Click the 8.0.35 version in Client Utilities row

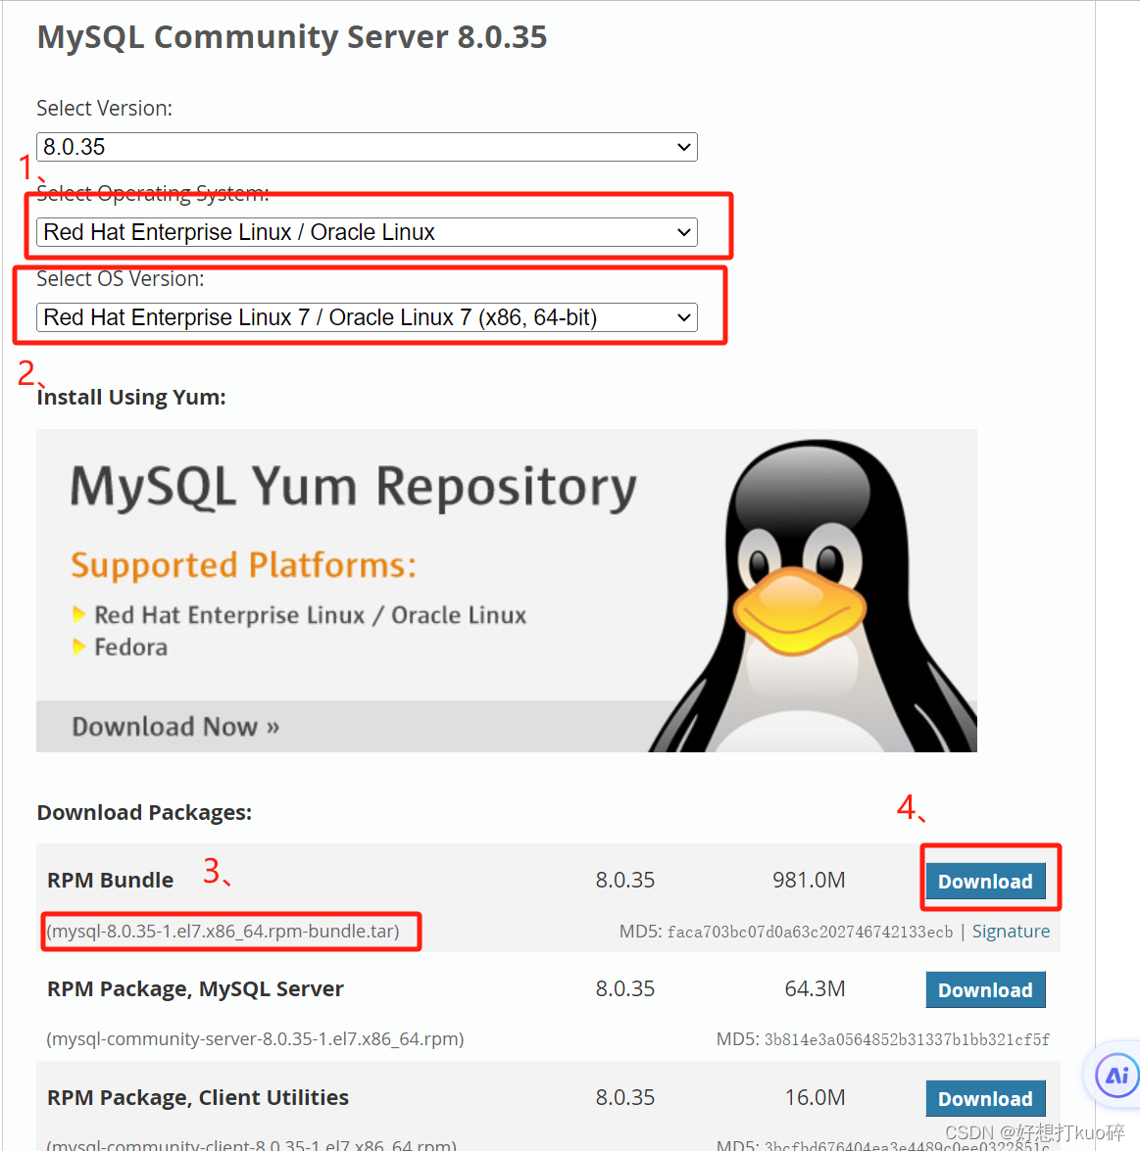[x=625, y=1097]
